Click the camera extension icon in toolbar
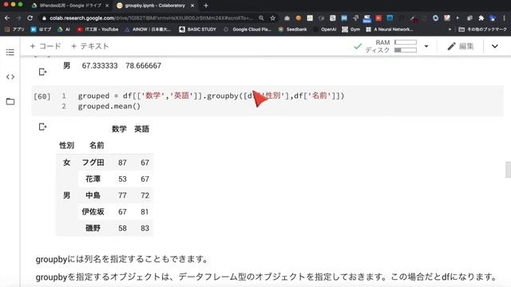This screenshot has height=287, width=511. pyautogui.click(x=287, y=18)
